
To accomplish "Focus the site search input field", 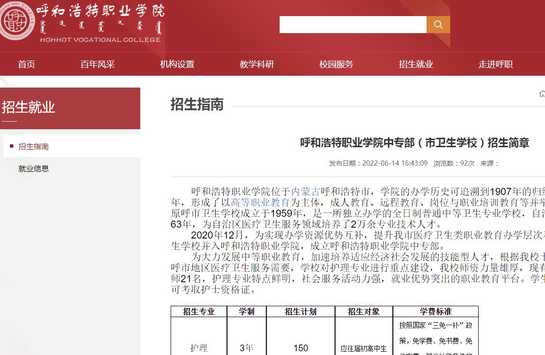I will click(353, 25).
